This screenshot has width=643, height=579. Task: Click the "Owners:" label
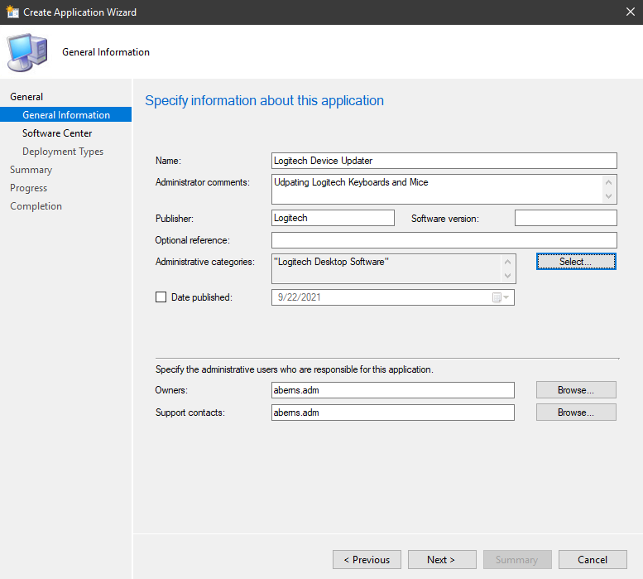click(171, 390)
